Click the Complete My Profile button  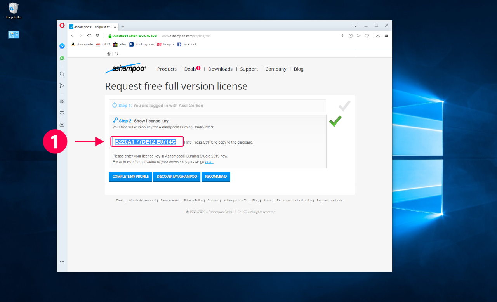tap(130, 177)
